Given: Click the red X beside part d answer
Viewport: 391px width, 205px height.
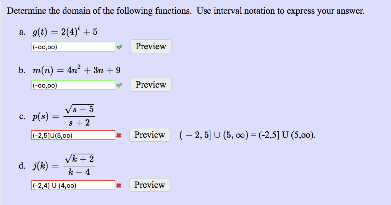Looking at the screenshot, I should pos(119,186).
